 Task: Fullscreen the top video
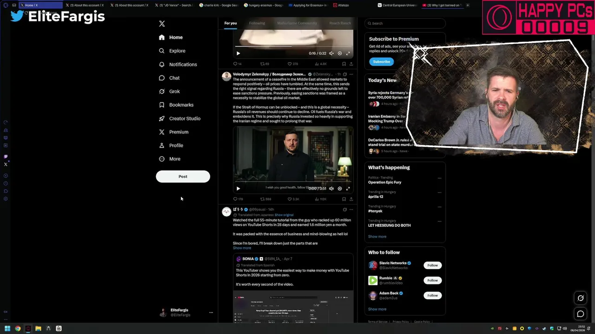348,53
